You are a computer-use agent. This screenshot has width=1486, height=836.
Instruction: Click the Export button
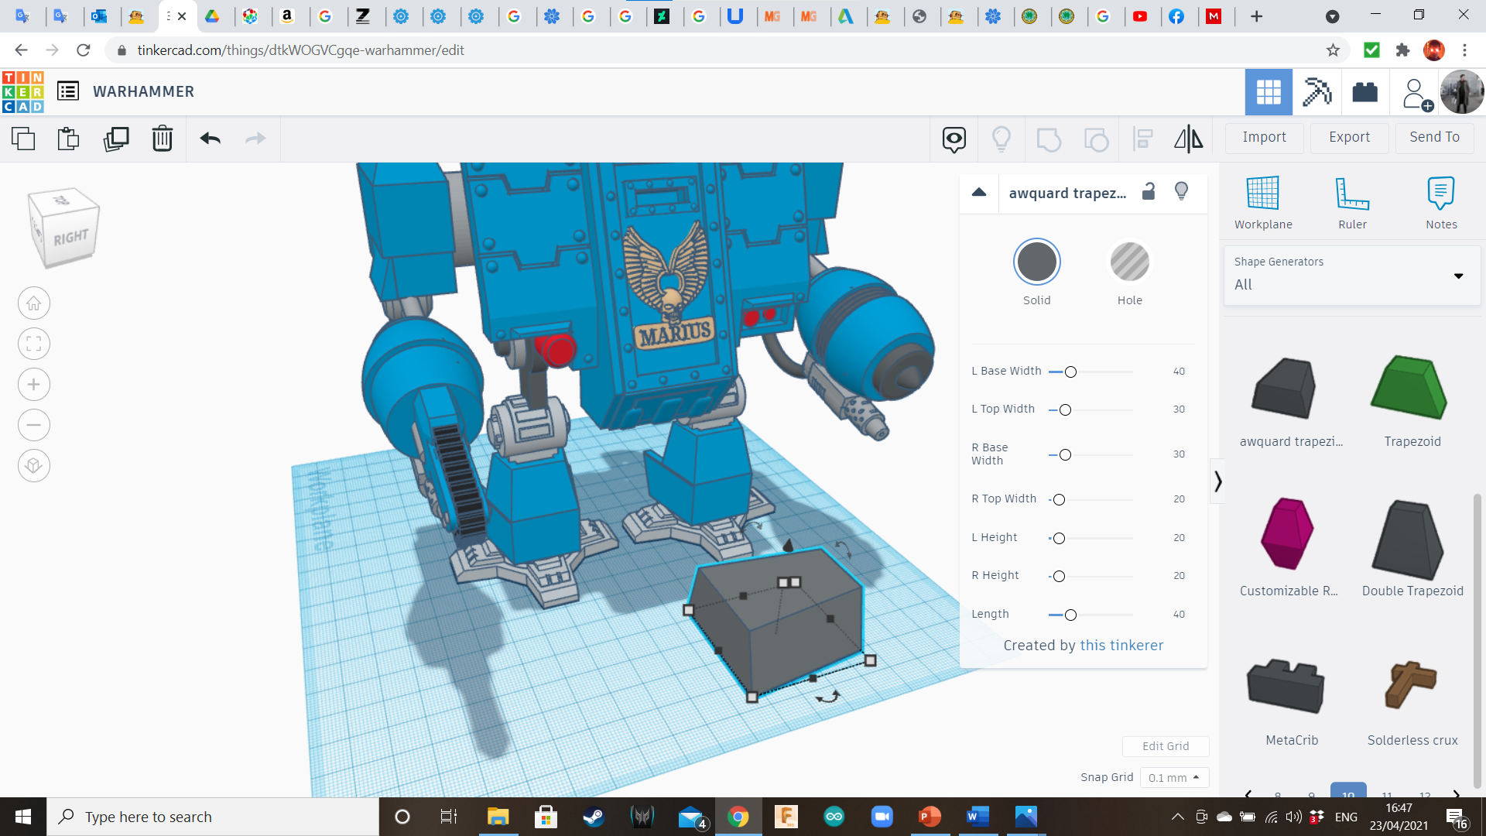pos(1349,137)
